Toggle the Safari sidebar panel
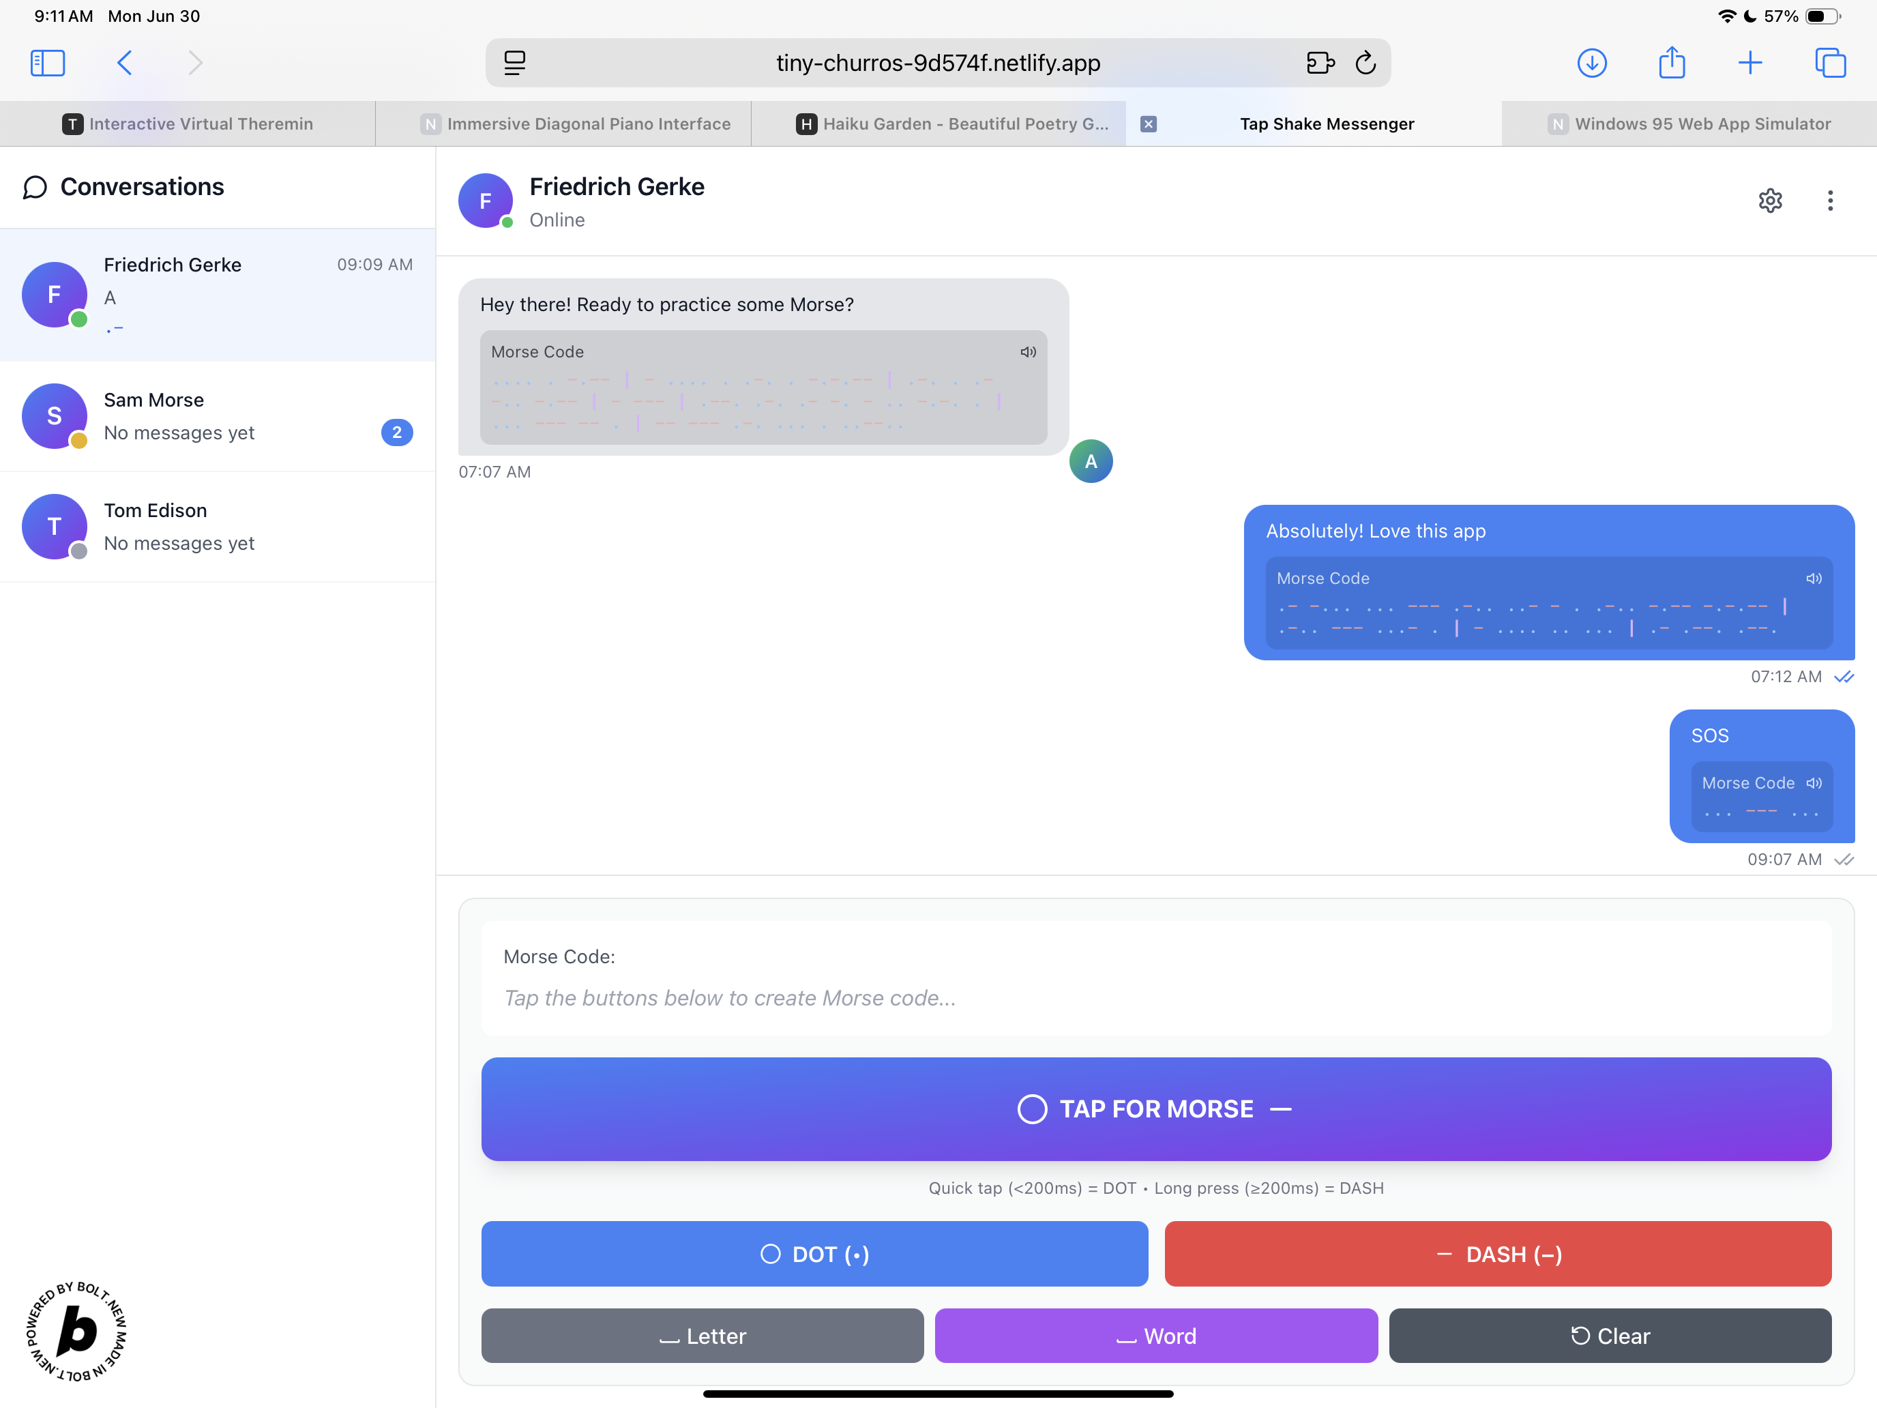The height and width of the screenshot is (1408, 1877). click(x=48, y=62)
